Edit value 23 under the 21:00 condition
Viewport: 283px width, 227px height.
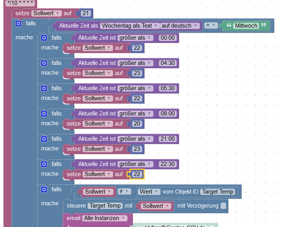coord(137,149)
